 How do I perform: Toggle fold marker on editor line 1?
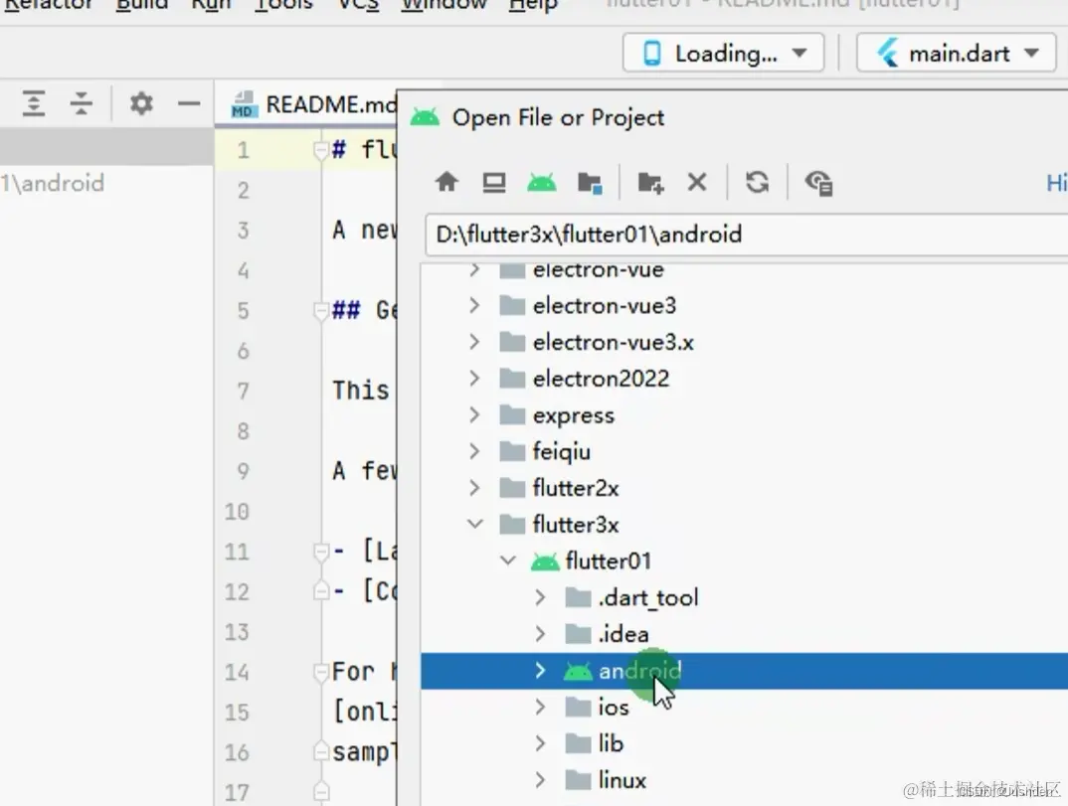[321, 150]
